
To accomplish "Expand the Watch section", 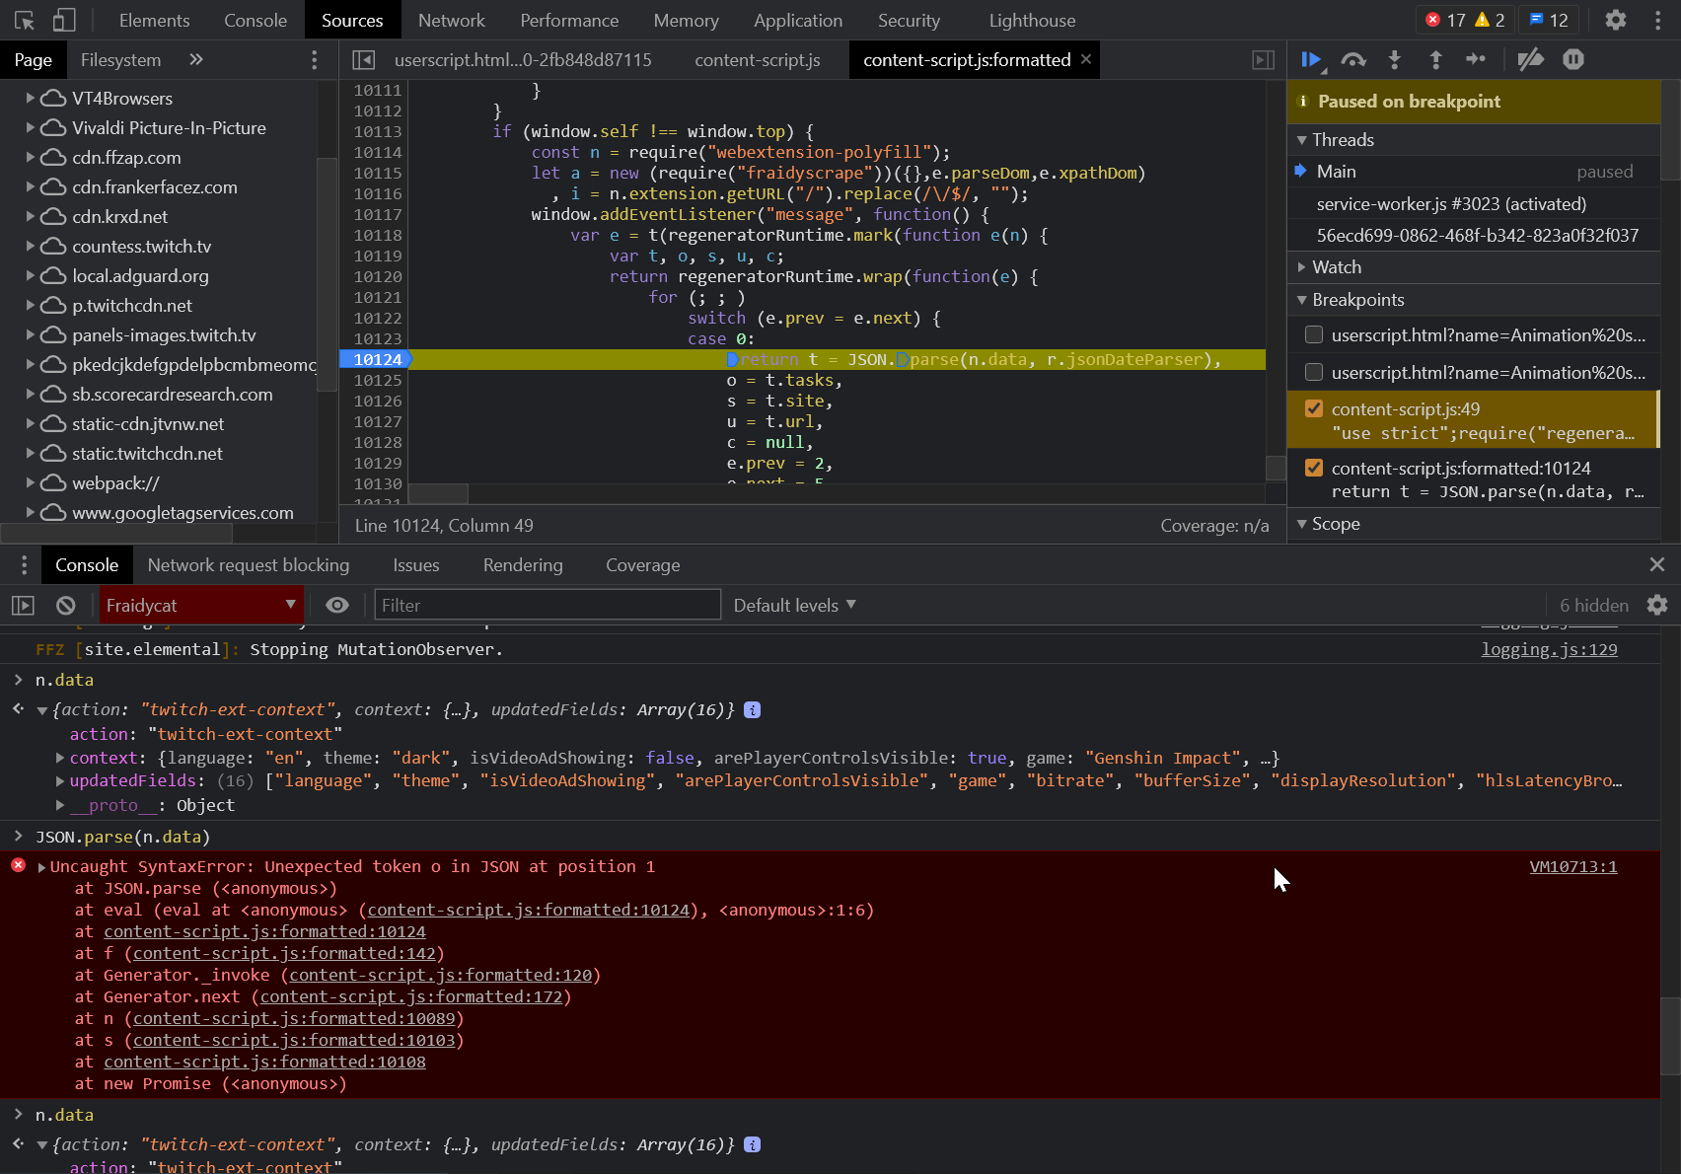I will pos(1302,267).
